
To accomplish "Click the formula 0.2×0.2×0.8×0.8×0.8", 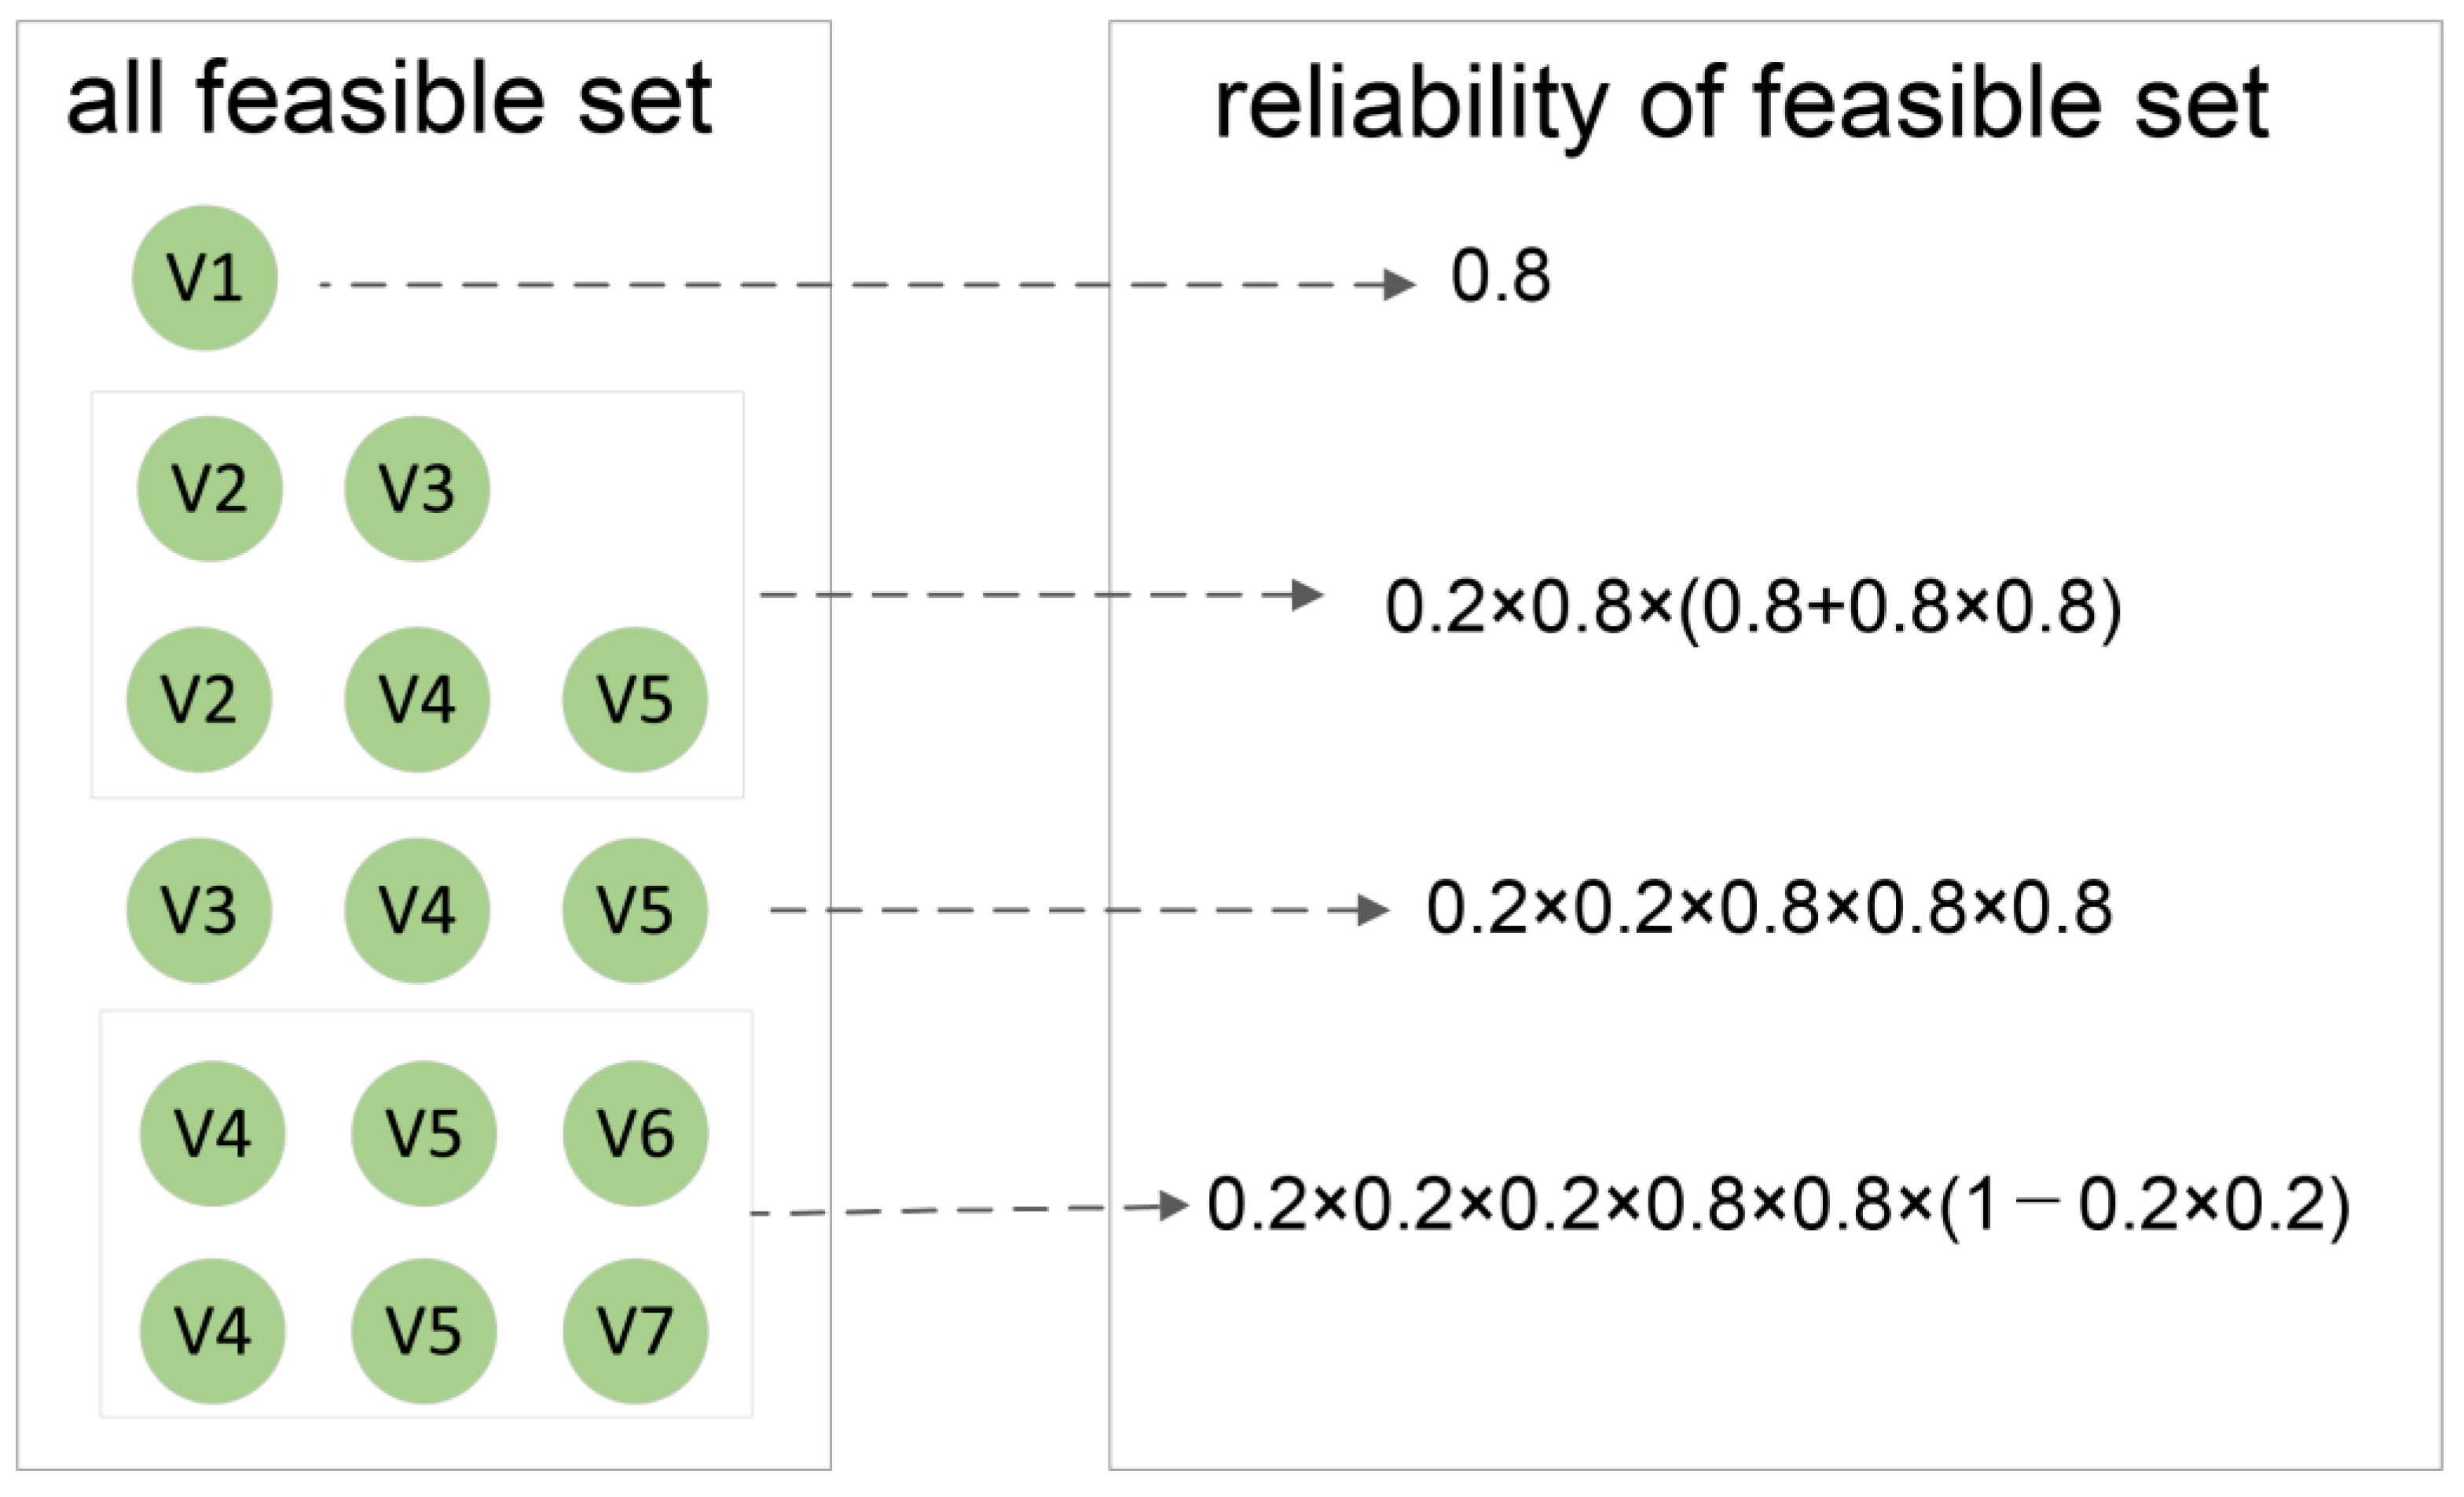I will (1769, 909).
